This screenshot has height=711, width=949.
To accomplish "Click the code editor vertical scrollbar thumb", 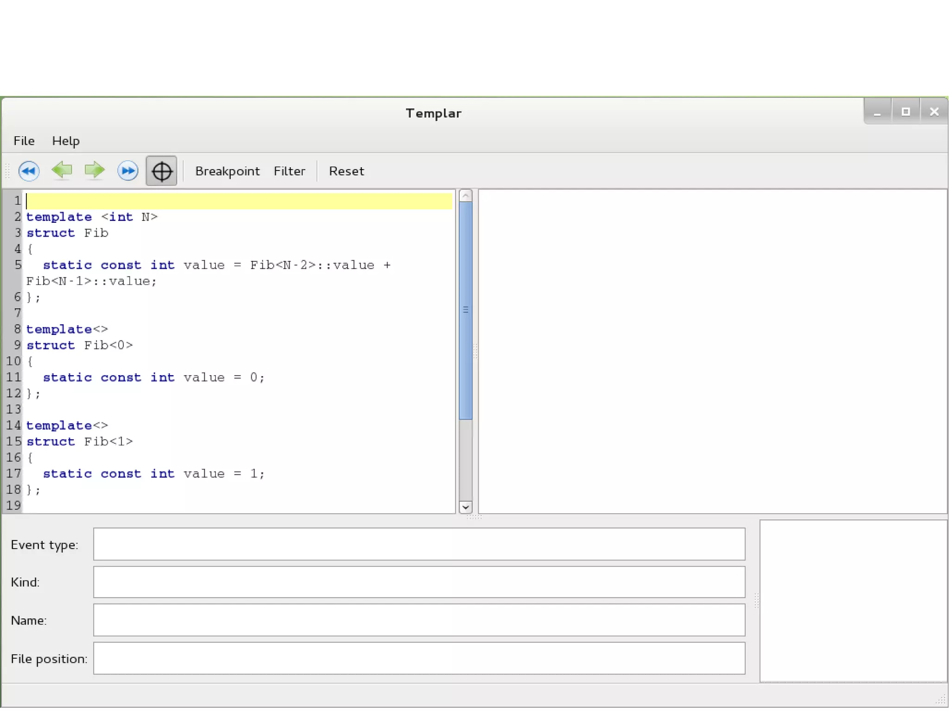I will (x=465, y=310).
